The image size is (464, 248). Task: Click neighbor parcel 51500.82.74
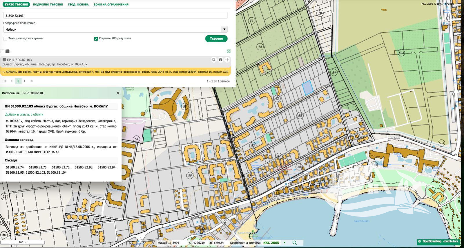tap(15, 167)
